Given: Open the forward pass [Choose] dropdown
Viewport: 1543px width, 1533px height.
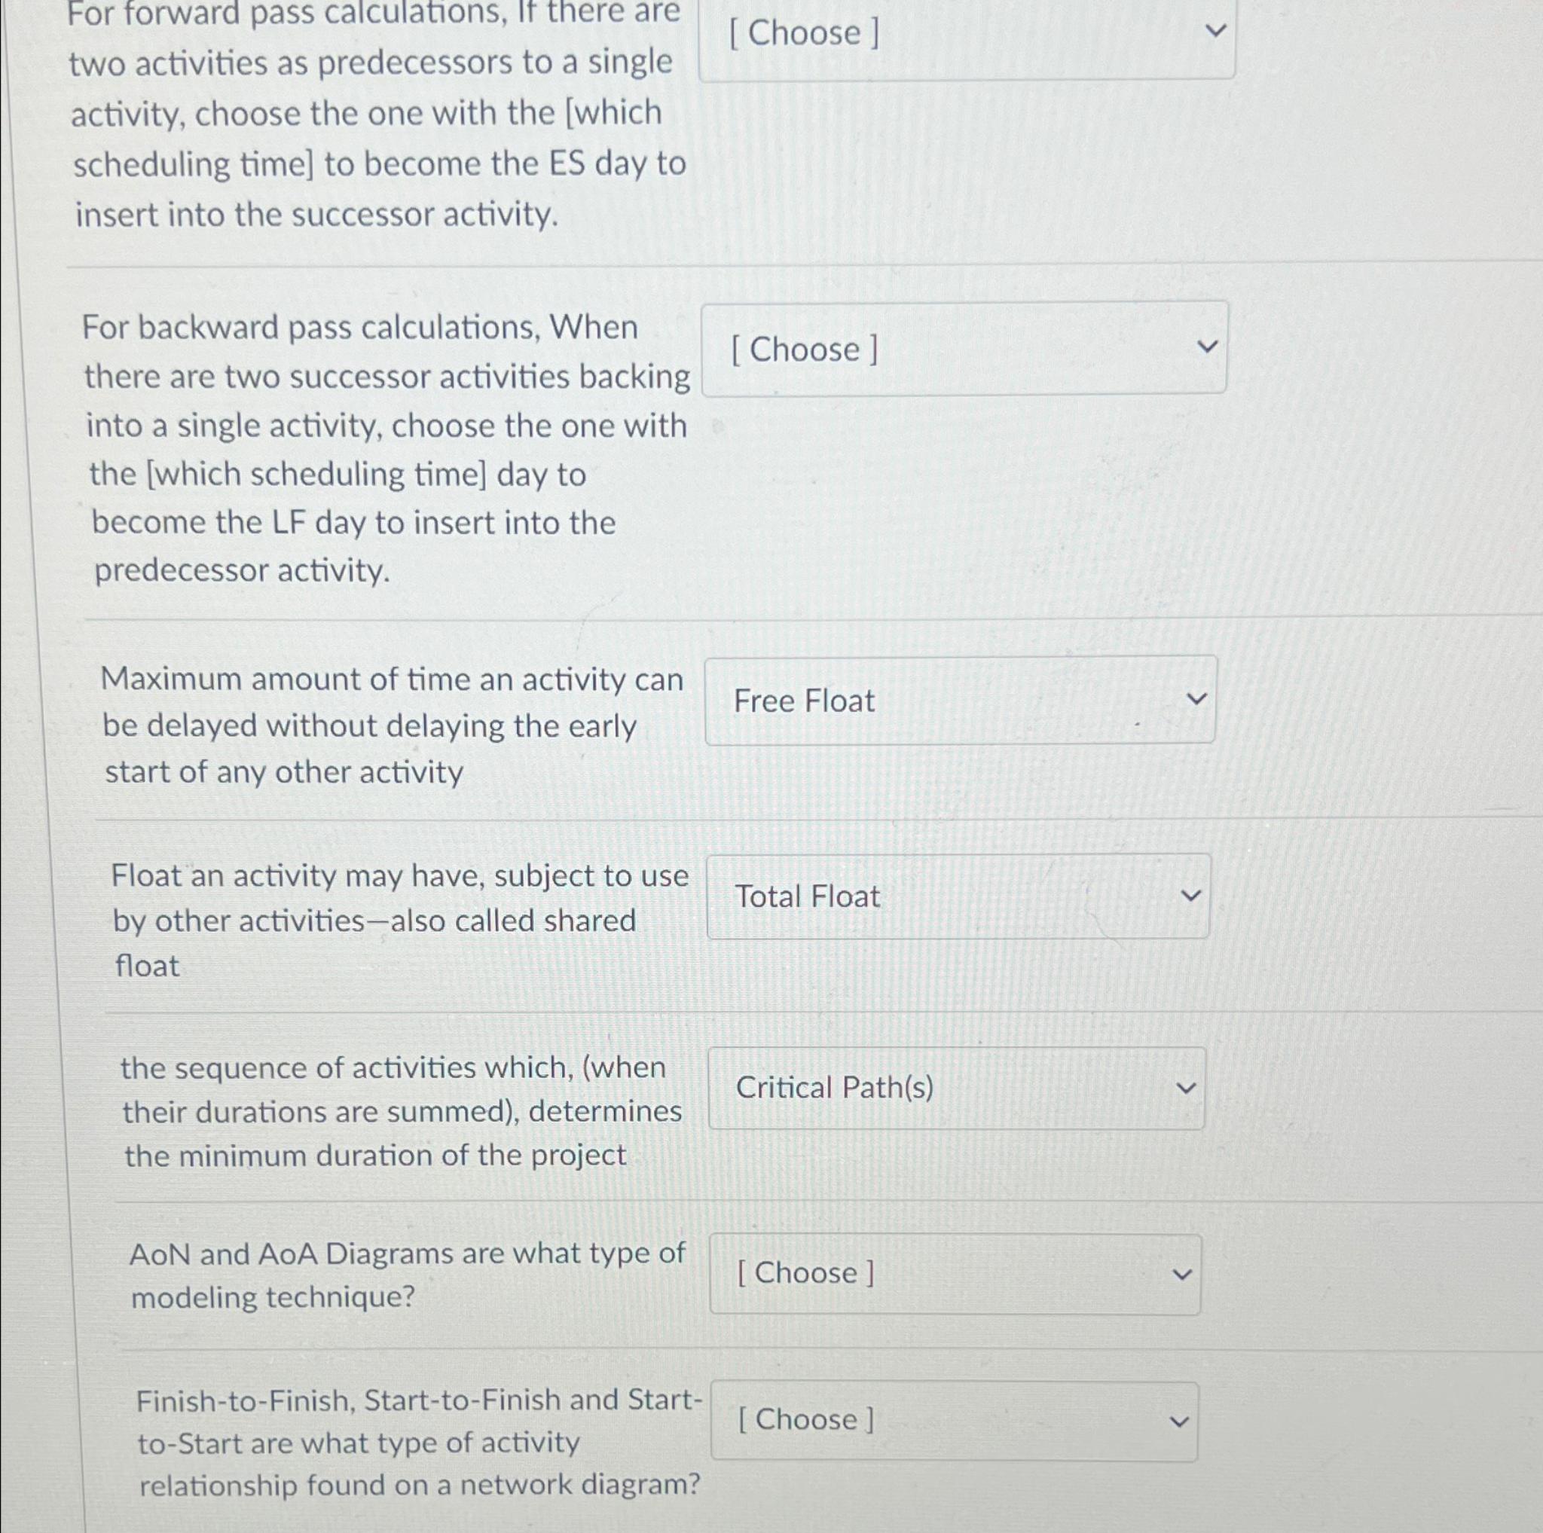Looking at the screenshot, I should 958,36.
